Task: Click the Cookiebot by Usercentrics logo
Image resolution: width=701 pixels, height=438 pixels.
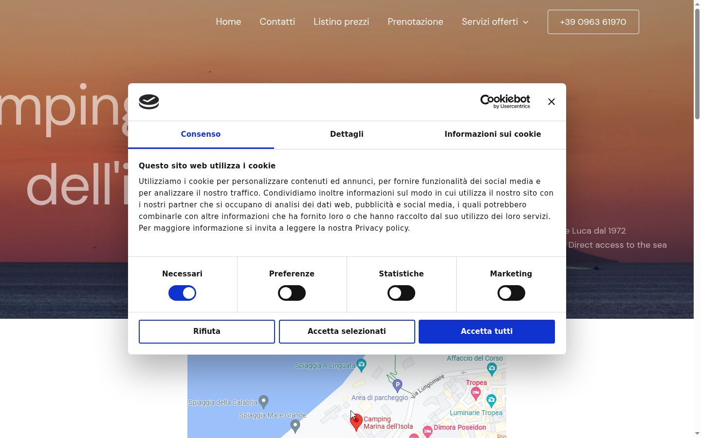Action: pyautogui.click(x=505, y=101)
